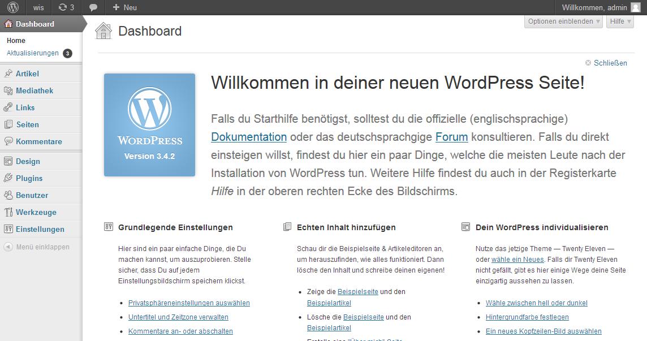Click the Privatsphäreneinstellungen auswählen link
Viewport: 647px width, 341px height.
pyautogui.click(x=189, y=303)
